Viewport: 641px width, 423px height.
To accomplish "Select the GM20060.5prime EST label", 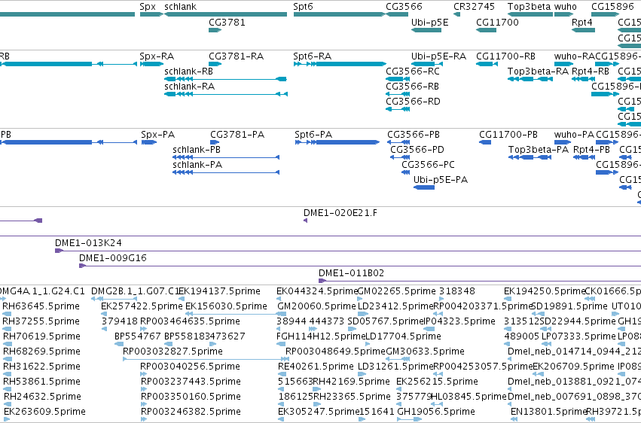I will point(316,306).
